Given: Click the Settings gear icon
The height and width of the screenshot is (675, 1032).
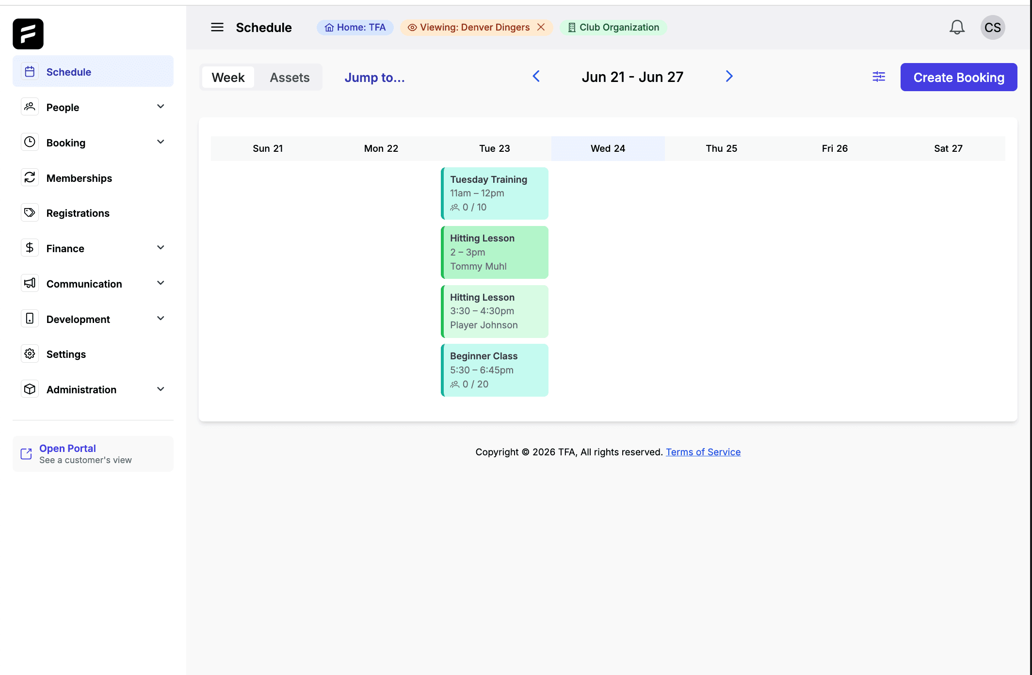Looking at the screenshot, I should click(30, 354).
